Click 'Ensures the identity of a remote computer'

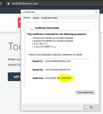(53, 41)
